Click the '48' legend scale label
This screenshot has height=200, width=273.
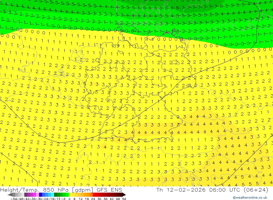pos(118,199)
